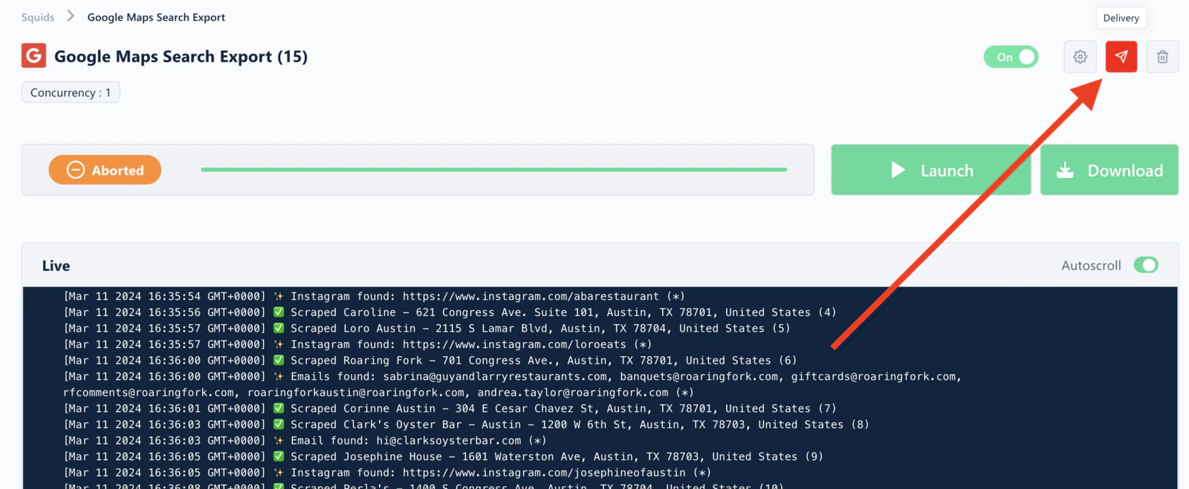The width and height of the screenshot is (1189, 489).
Task: Click the breadcrumb chevron separator
Action: (x=71, y=16)
